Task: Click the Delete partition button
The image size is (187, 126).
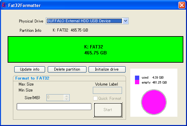Action: (x=67, y=69)
